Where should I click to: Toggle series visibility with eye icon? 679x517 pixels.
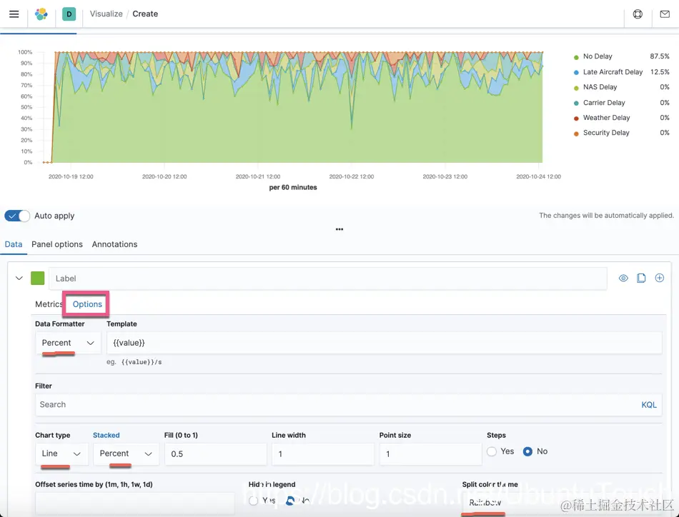pos(623,278)
